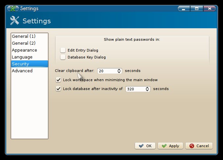This screenshot has height=160, width=223.
Task: Click the Settings wrench-screwdriver header icon
Action: pos(15,21)
